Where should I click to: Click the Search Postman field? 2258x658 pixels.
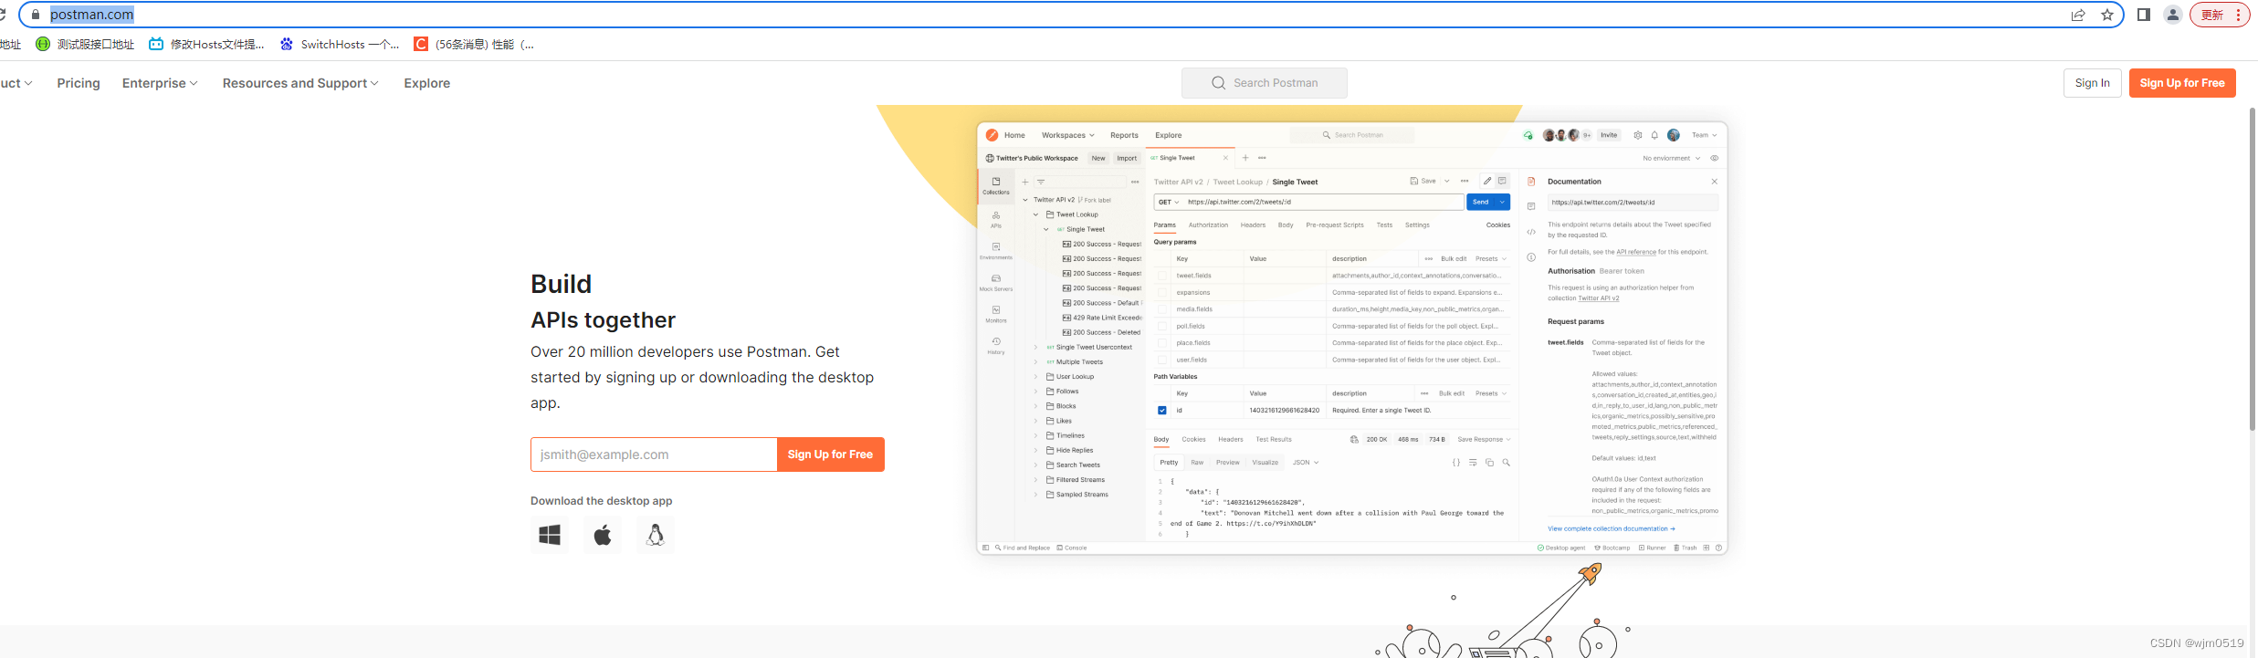[x=1265, y=83]
